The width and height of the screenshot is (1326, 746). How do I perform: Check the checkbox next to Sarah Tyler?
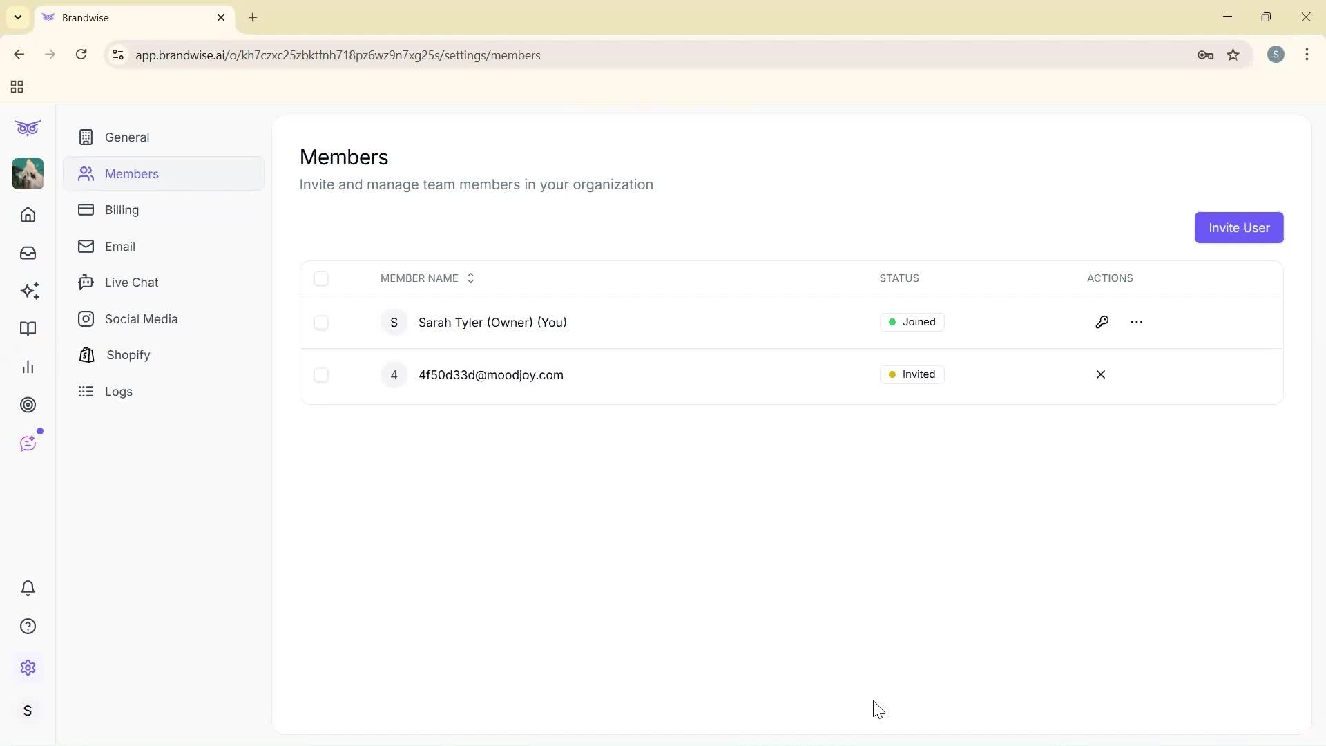(321, 323)
